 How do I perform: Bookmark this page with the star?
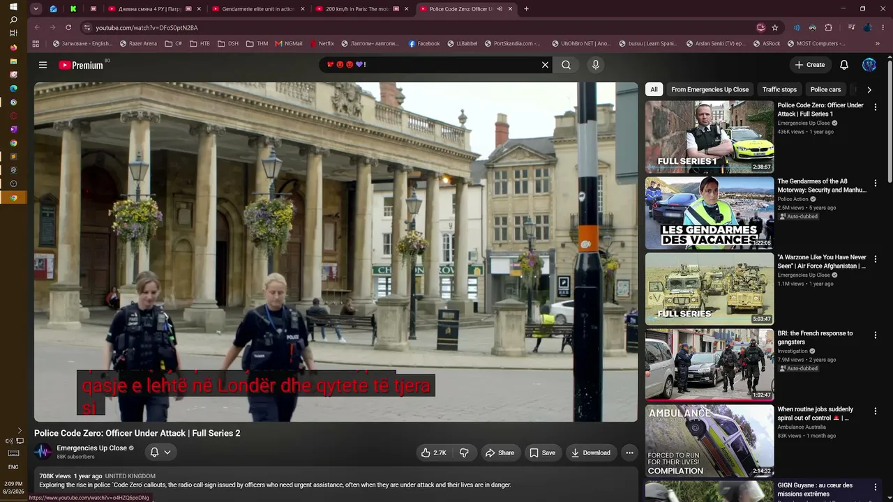[774, 28]
